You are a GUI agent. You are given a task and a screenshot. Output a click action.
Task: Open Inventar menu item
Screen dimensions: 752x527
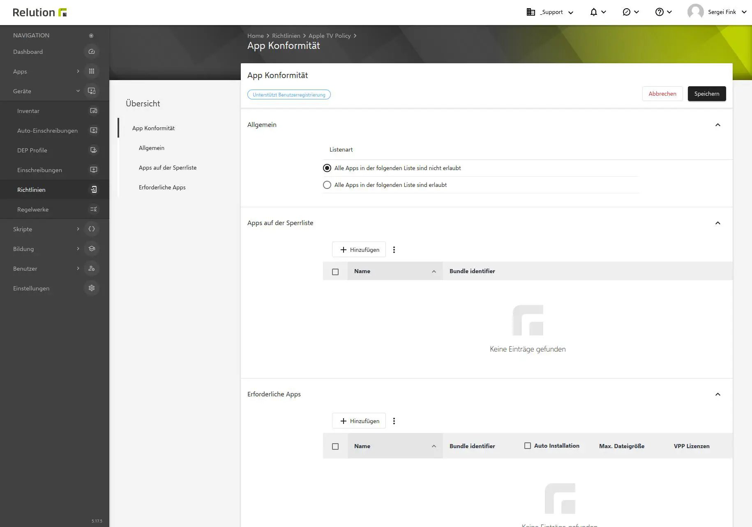tap(28, 111)
